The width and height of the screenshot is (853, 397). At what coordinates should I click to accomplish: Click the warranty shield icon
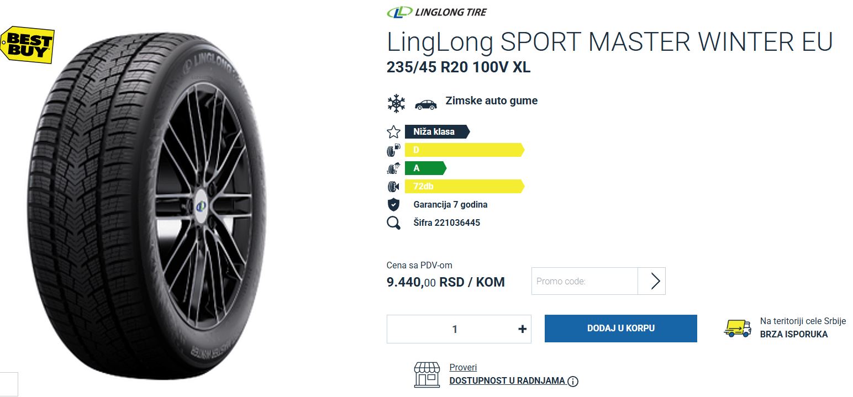(393, 205)
